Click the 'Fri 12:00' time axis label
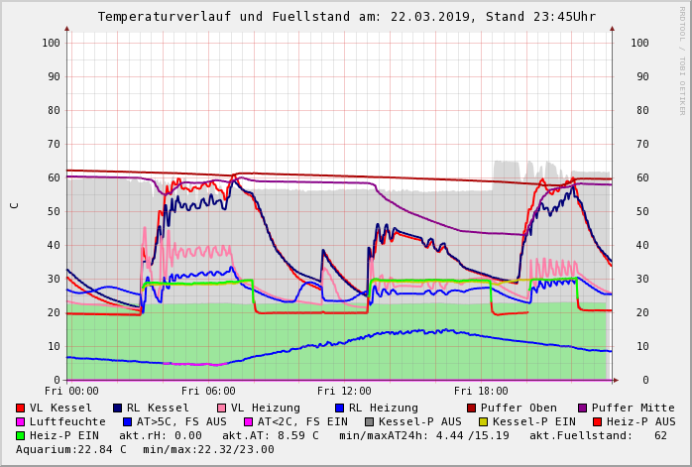This screenshot has height=467, width=692. pyautogui.click(x=345, y=391)
